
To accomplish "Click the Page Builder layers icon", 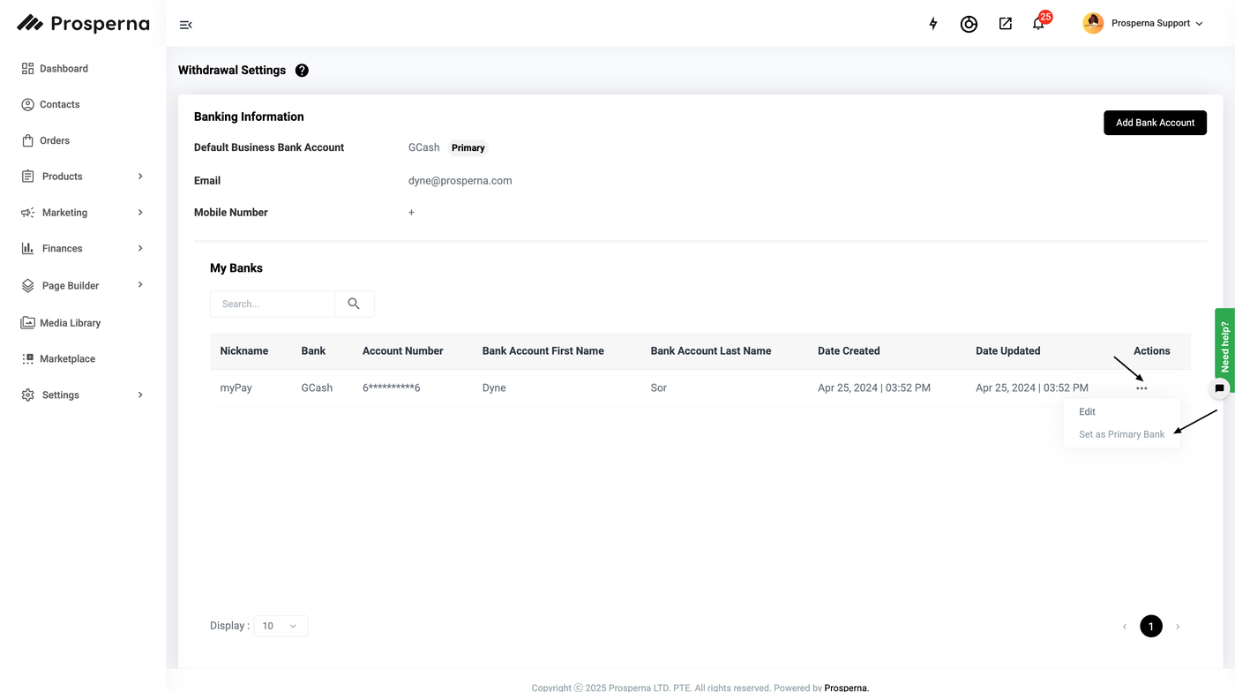I will tap(27, 286).
